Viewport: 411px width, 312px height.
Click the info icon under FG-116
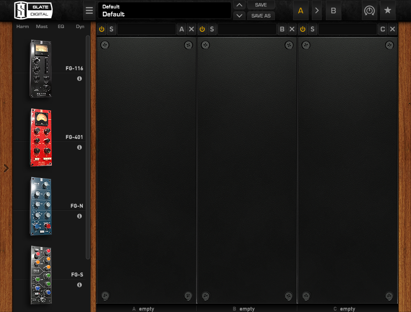[x=79, y=79]
